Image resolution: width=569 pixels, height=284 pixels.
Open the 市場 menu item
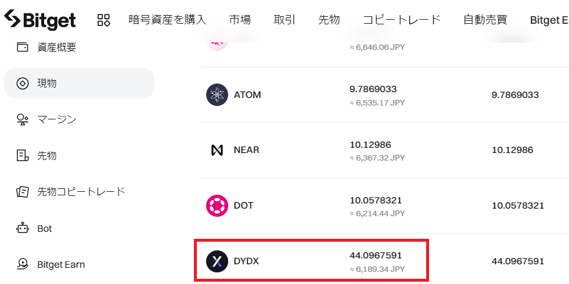coord(240,20)
